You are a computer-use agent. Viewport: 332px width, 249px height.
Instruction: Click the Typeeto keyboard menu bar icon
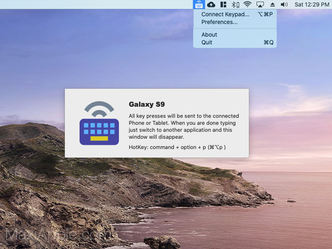point(199,4)
